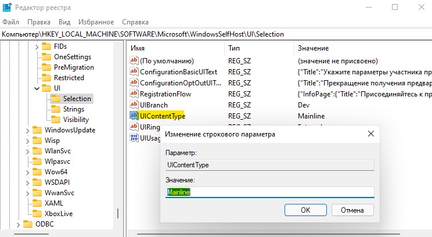Select the Strings tree item label
The height and width of the screenshot is (237, 432).
[74, 109]
